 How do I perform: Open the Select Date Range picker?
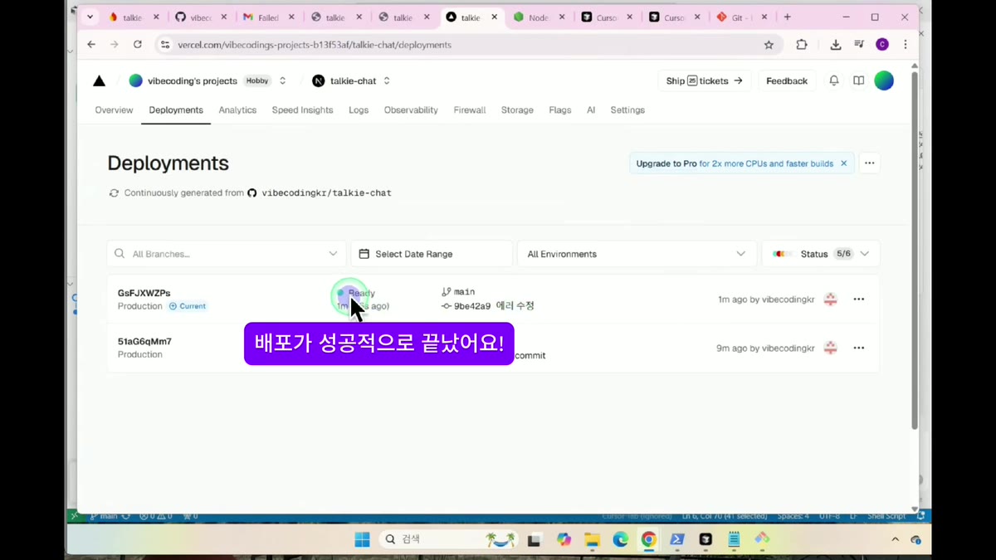pyautogui.click(x=432, y=254)
